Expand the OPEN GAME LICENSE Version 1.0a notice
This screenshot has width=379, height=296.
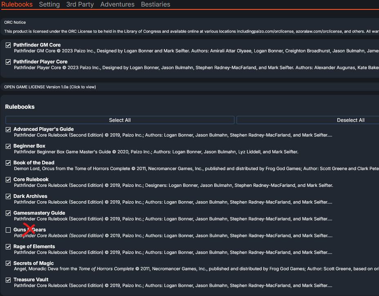[50, 87]
